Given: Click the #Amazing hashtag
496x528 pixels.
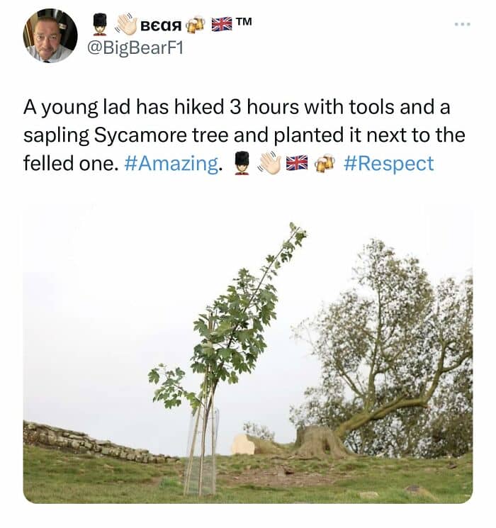Looking at the screenshot, I should 171,163.
